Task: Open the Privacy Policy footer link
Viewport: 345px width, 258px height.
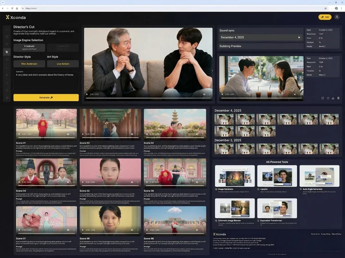Action: click(x=325, y=233)
